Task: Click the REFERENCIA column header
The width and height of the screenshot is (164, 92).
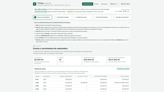Action: tap(47, 76)
